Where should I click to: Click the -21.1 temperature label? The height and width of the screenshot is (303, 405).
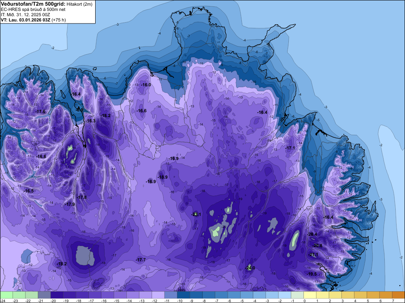click(x=313, y=255)
